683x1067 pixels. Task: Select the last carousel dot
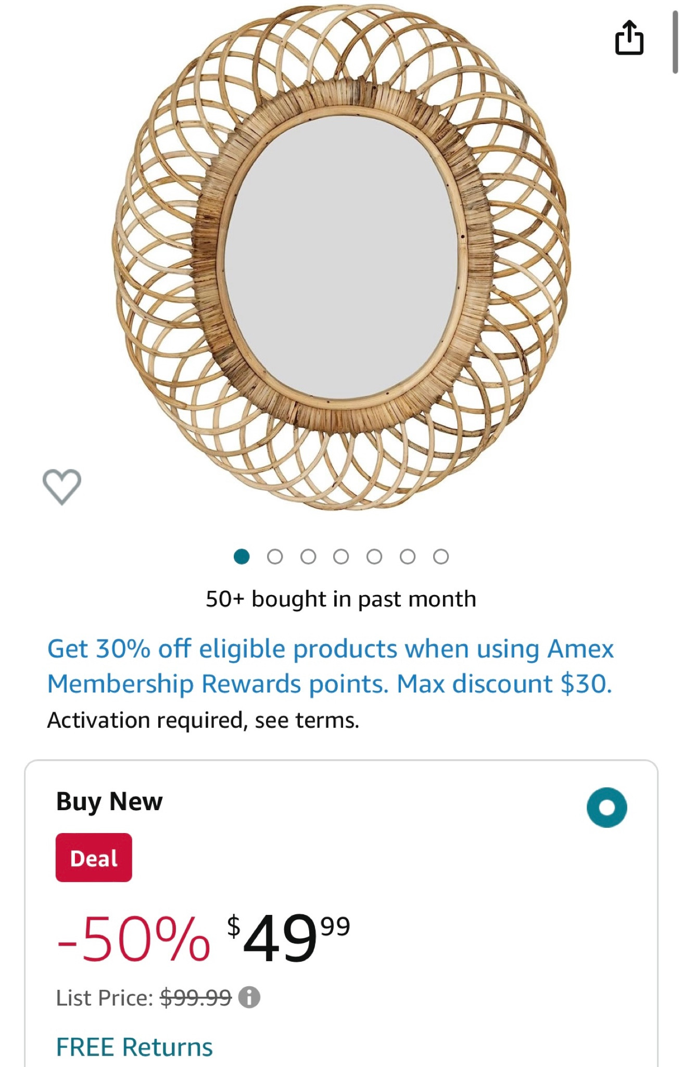click(x=440, y=556)
